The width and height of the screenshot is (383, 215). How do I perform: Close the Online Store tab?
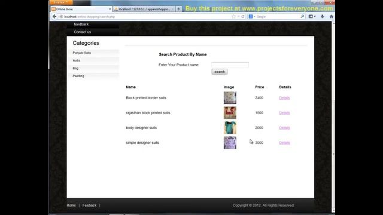[x=110, y=9]
